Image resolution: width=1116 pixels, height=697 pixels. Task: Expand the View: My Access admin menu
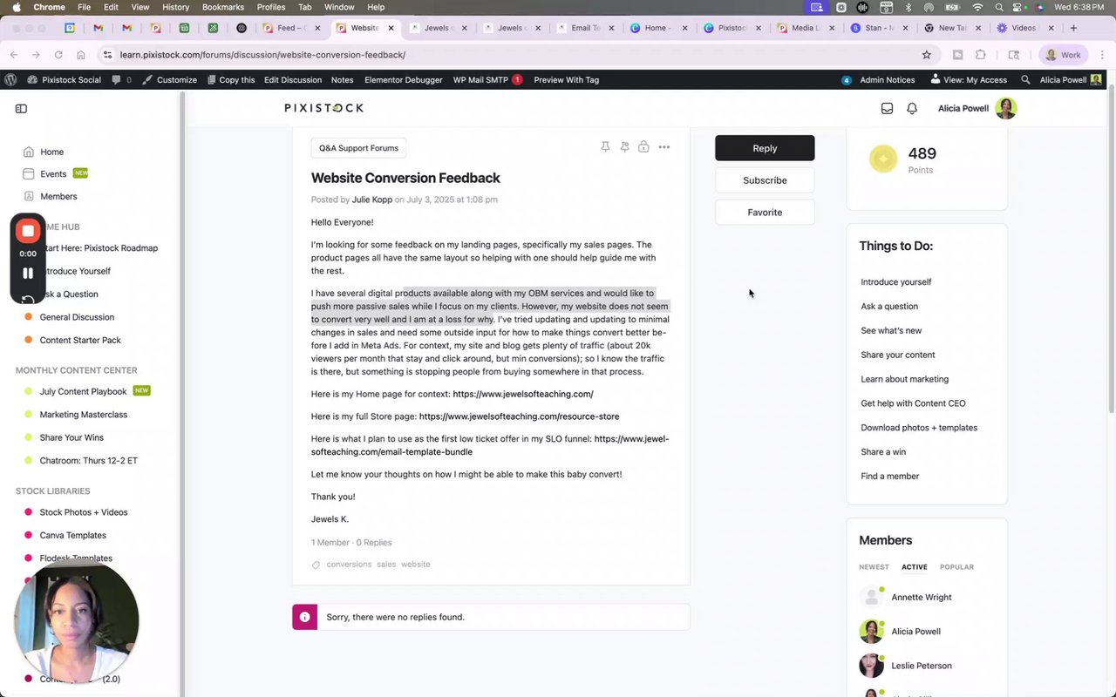(969, 80)
